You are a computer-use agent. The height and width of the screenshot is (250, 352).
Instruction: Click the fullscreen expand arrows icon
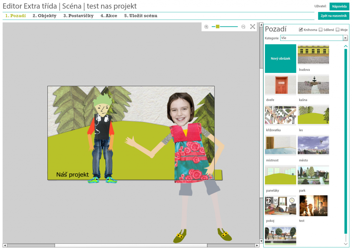click(253, 27)
